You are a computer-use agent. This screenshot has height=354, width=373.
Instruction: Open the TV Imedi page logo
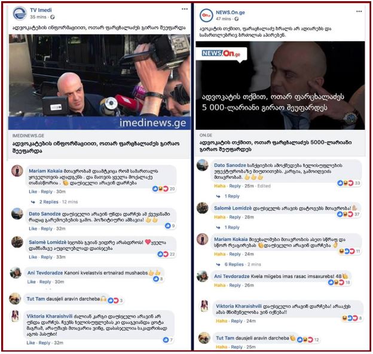(x=20, y=13)
